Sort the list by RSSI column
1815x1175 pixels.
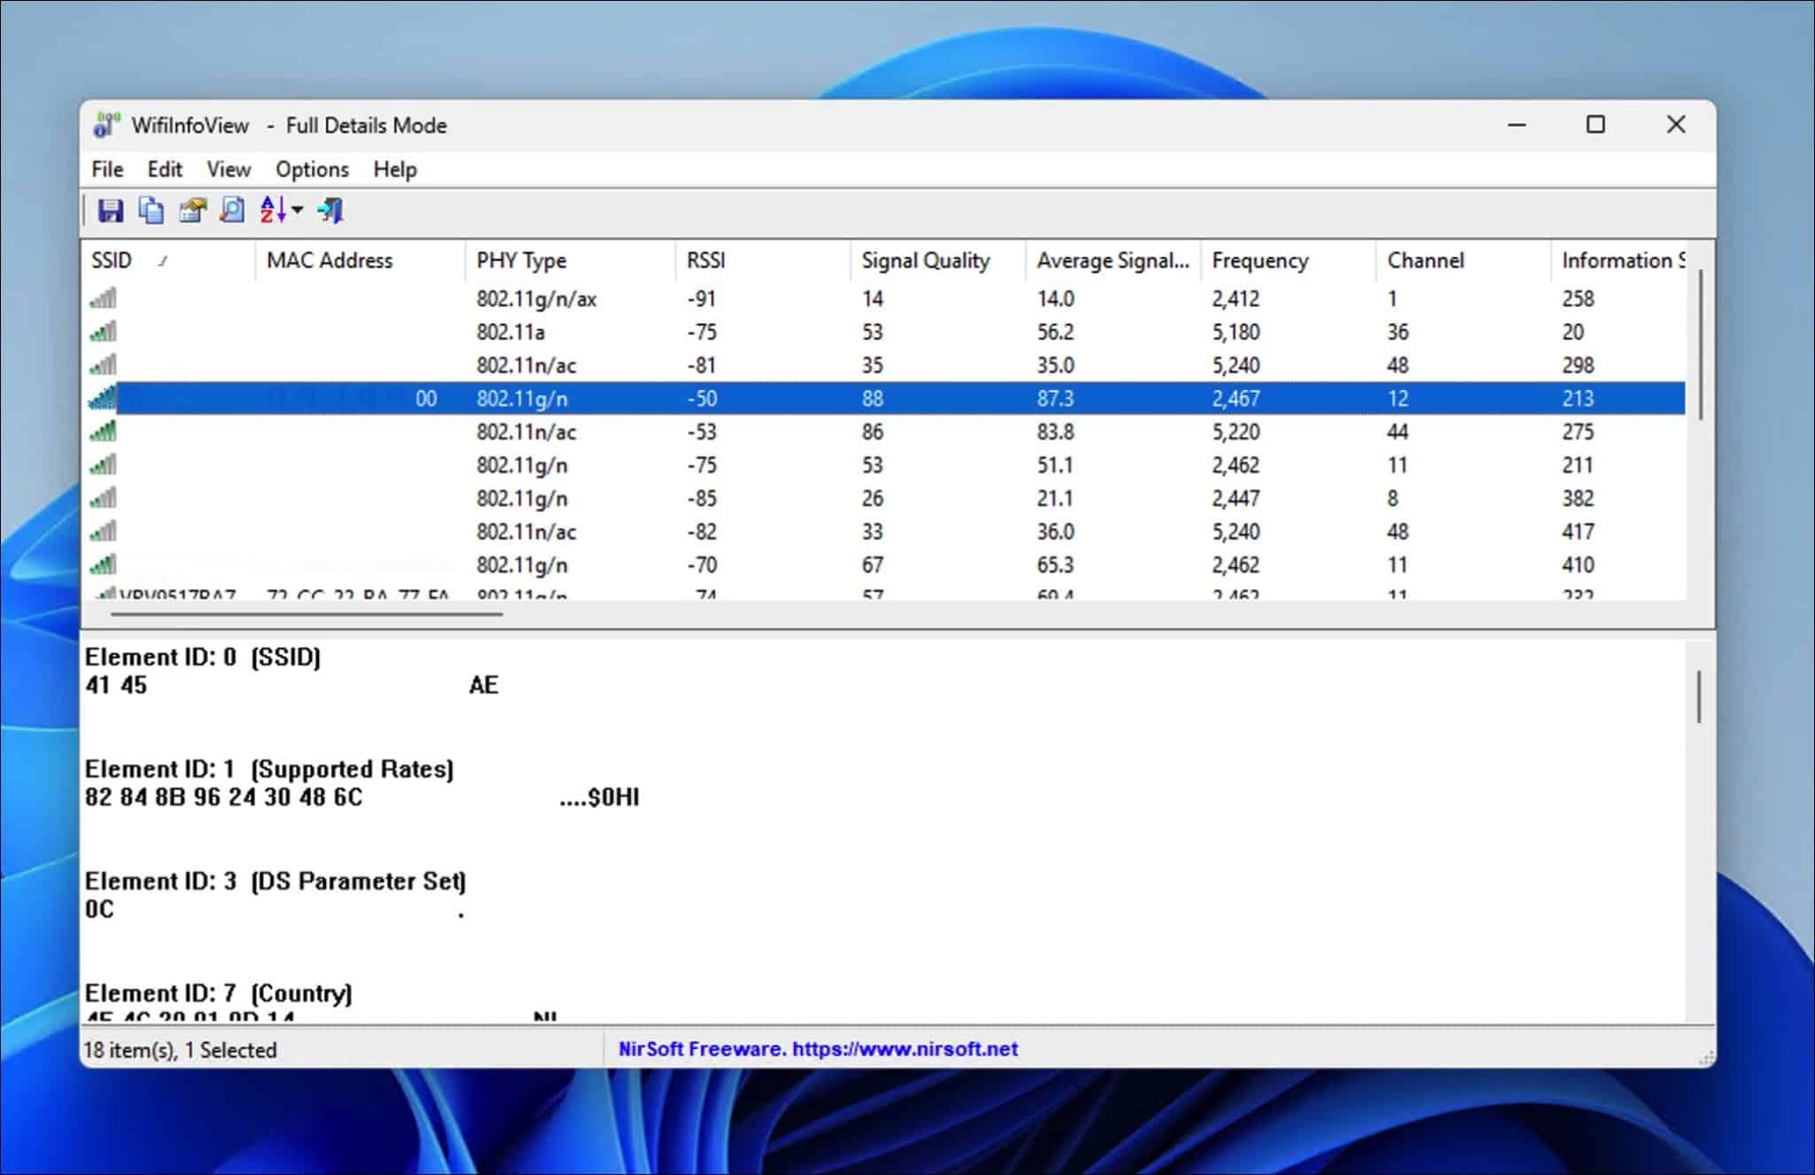(706, 260)
